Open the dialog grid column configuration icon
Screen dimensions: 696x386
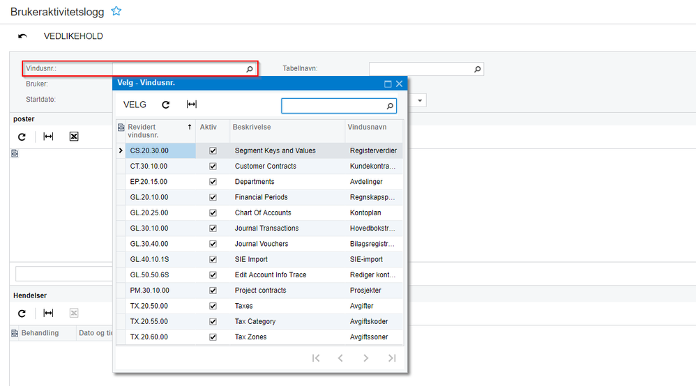121,128
